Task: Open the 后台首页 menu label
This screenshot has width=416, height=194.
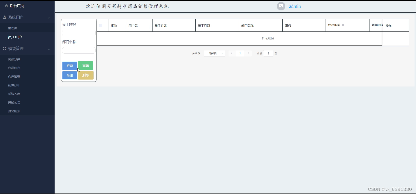Action: tap(17, 6)
